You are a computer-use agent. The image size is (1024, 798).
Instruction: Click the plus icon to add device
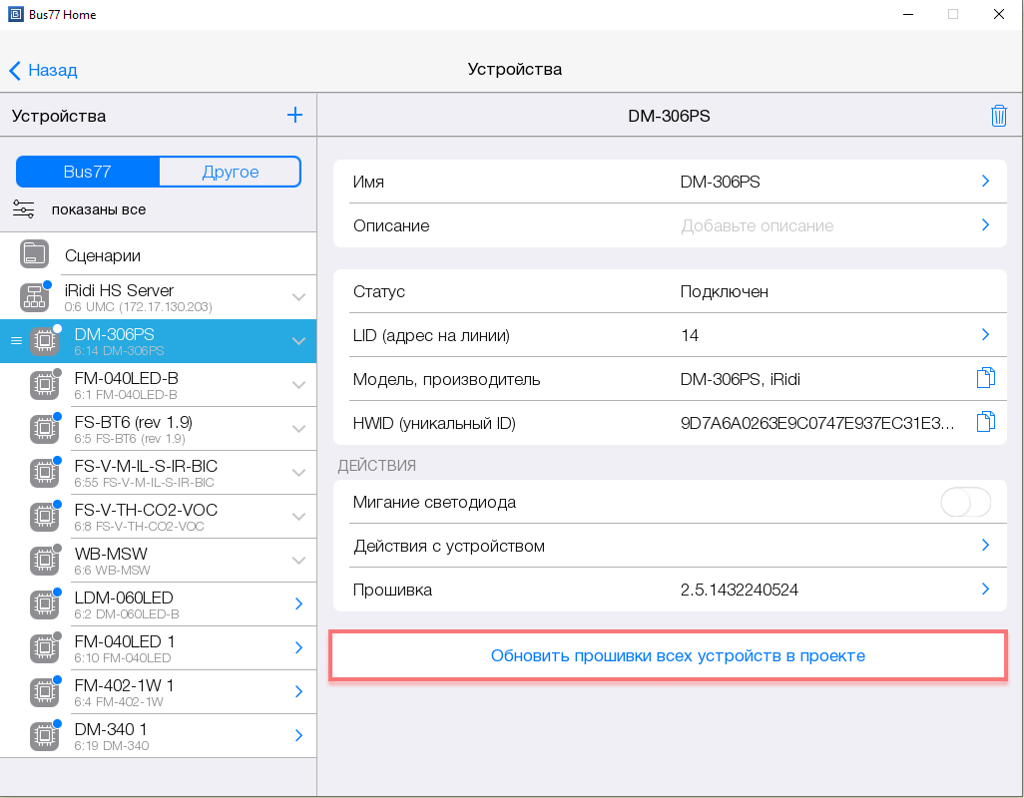click(294, 115)
